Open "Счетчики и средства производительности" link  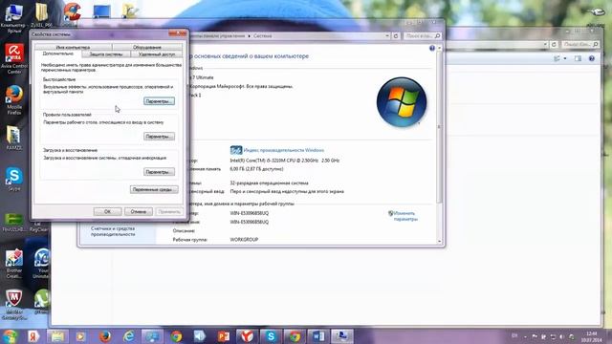pos(113,231)
